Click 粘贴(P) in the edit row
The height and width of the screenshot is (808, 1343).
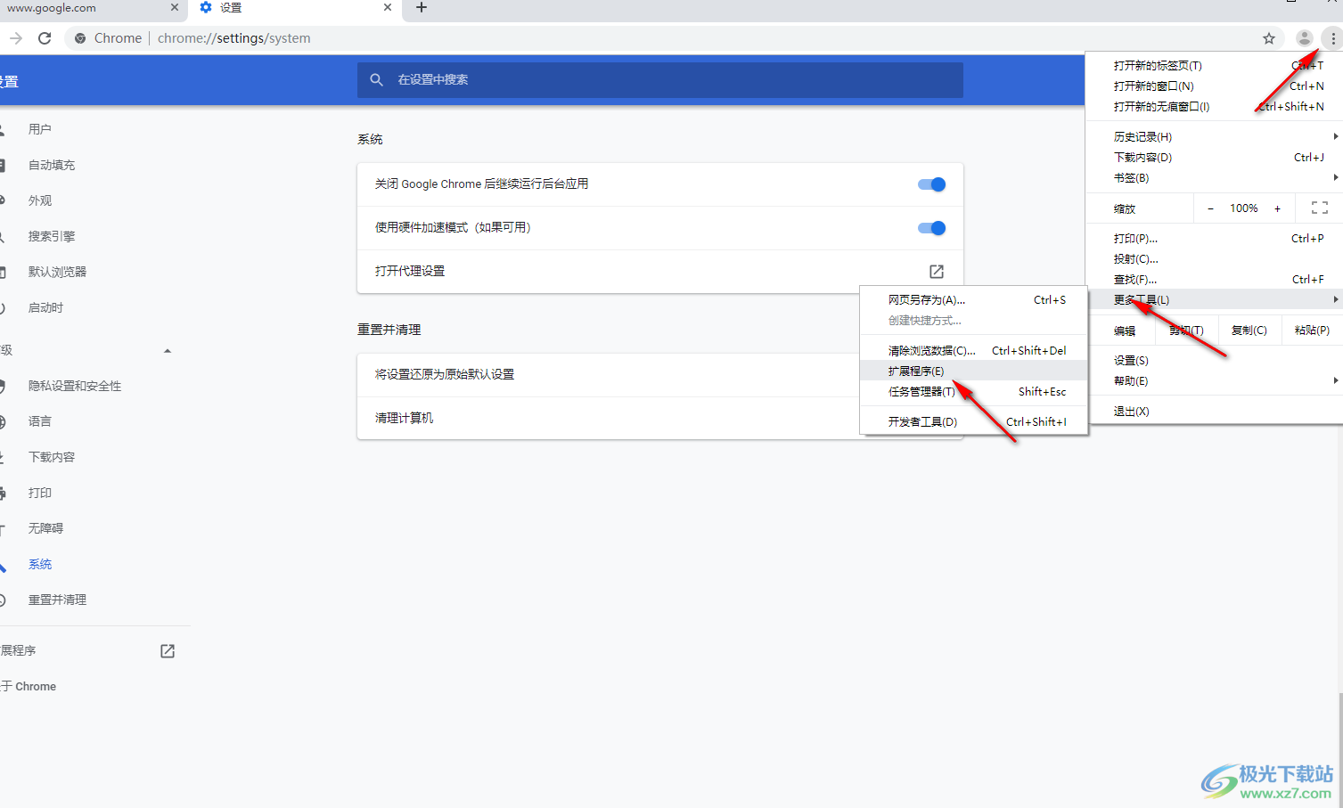coord(1312,330)
